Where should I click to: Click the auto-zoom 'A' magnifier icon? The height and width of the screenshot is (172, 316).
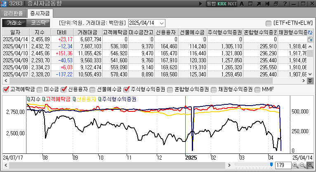310,165
